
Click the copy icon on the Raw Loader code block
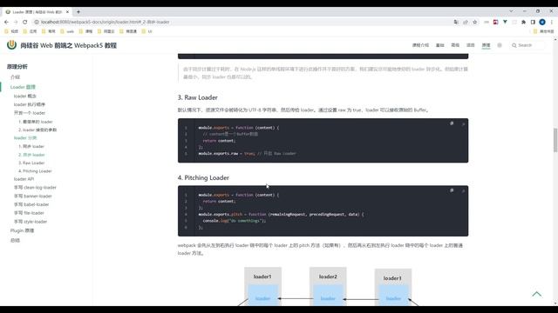(452, 123)
